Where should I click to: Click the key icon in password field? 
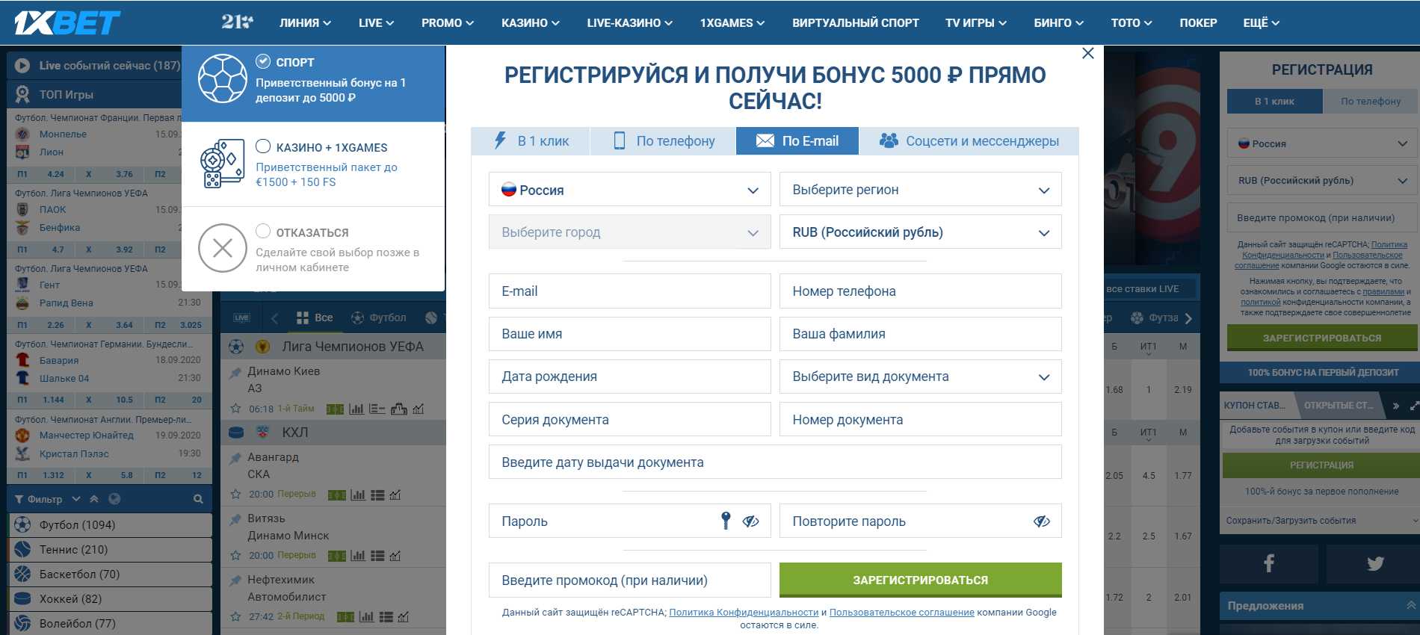coord(725,521)
